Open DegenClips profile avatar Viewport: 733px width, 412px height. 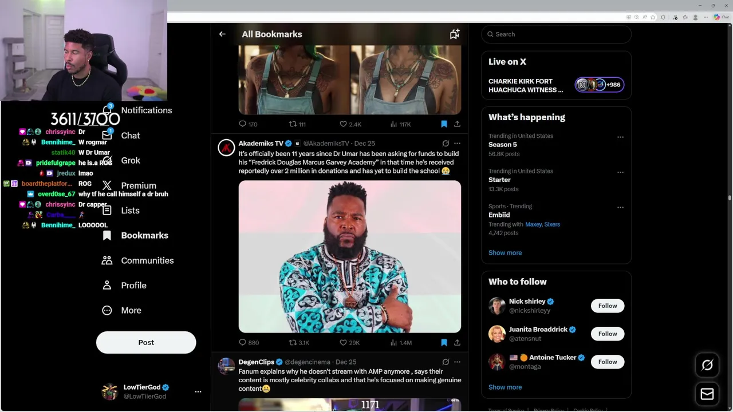226,366
